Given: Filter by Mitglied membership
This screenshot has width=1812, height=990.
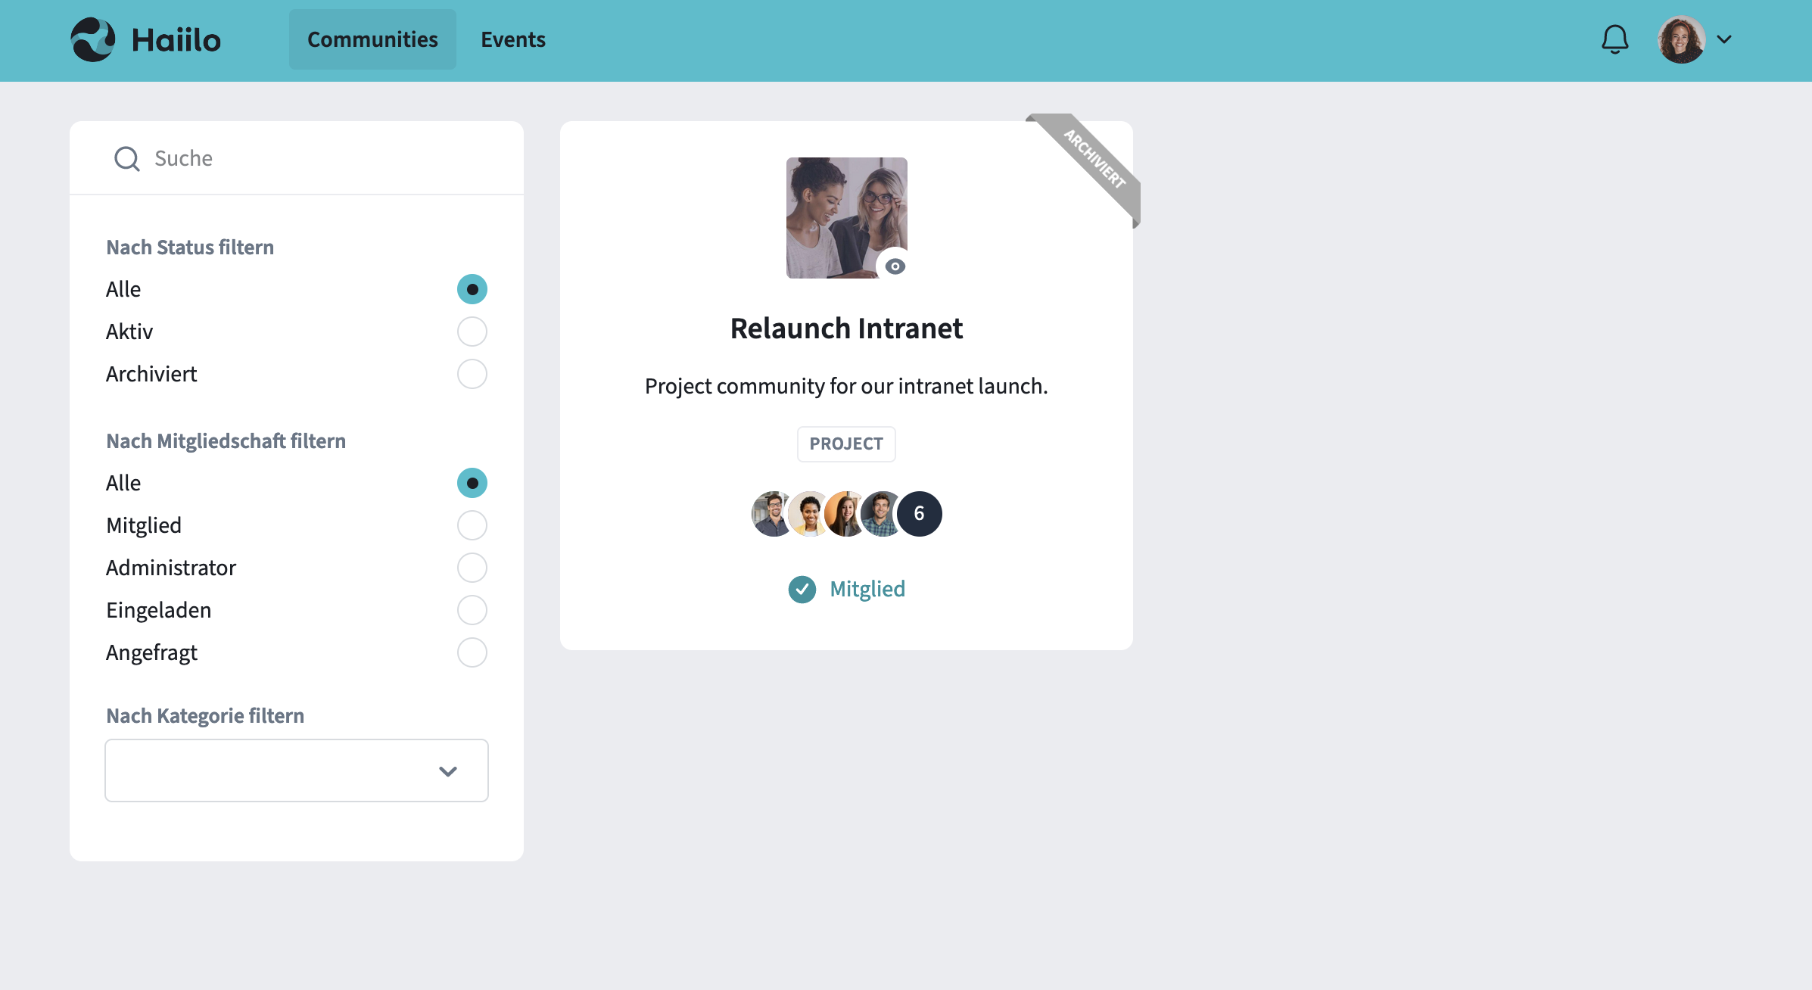Looking at the screenshot, I should pos(472,525).
